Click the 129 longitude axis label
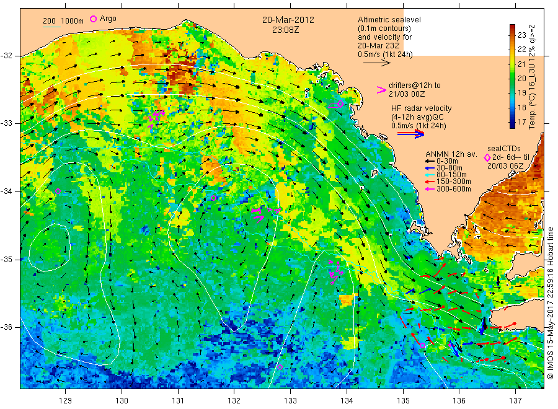 66,401
